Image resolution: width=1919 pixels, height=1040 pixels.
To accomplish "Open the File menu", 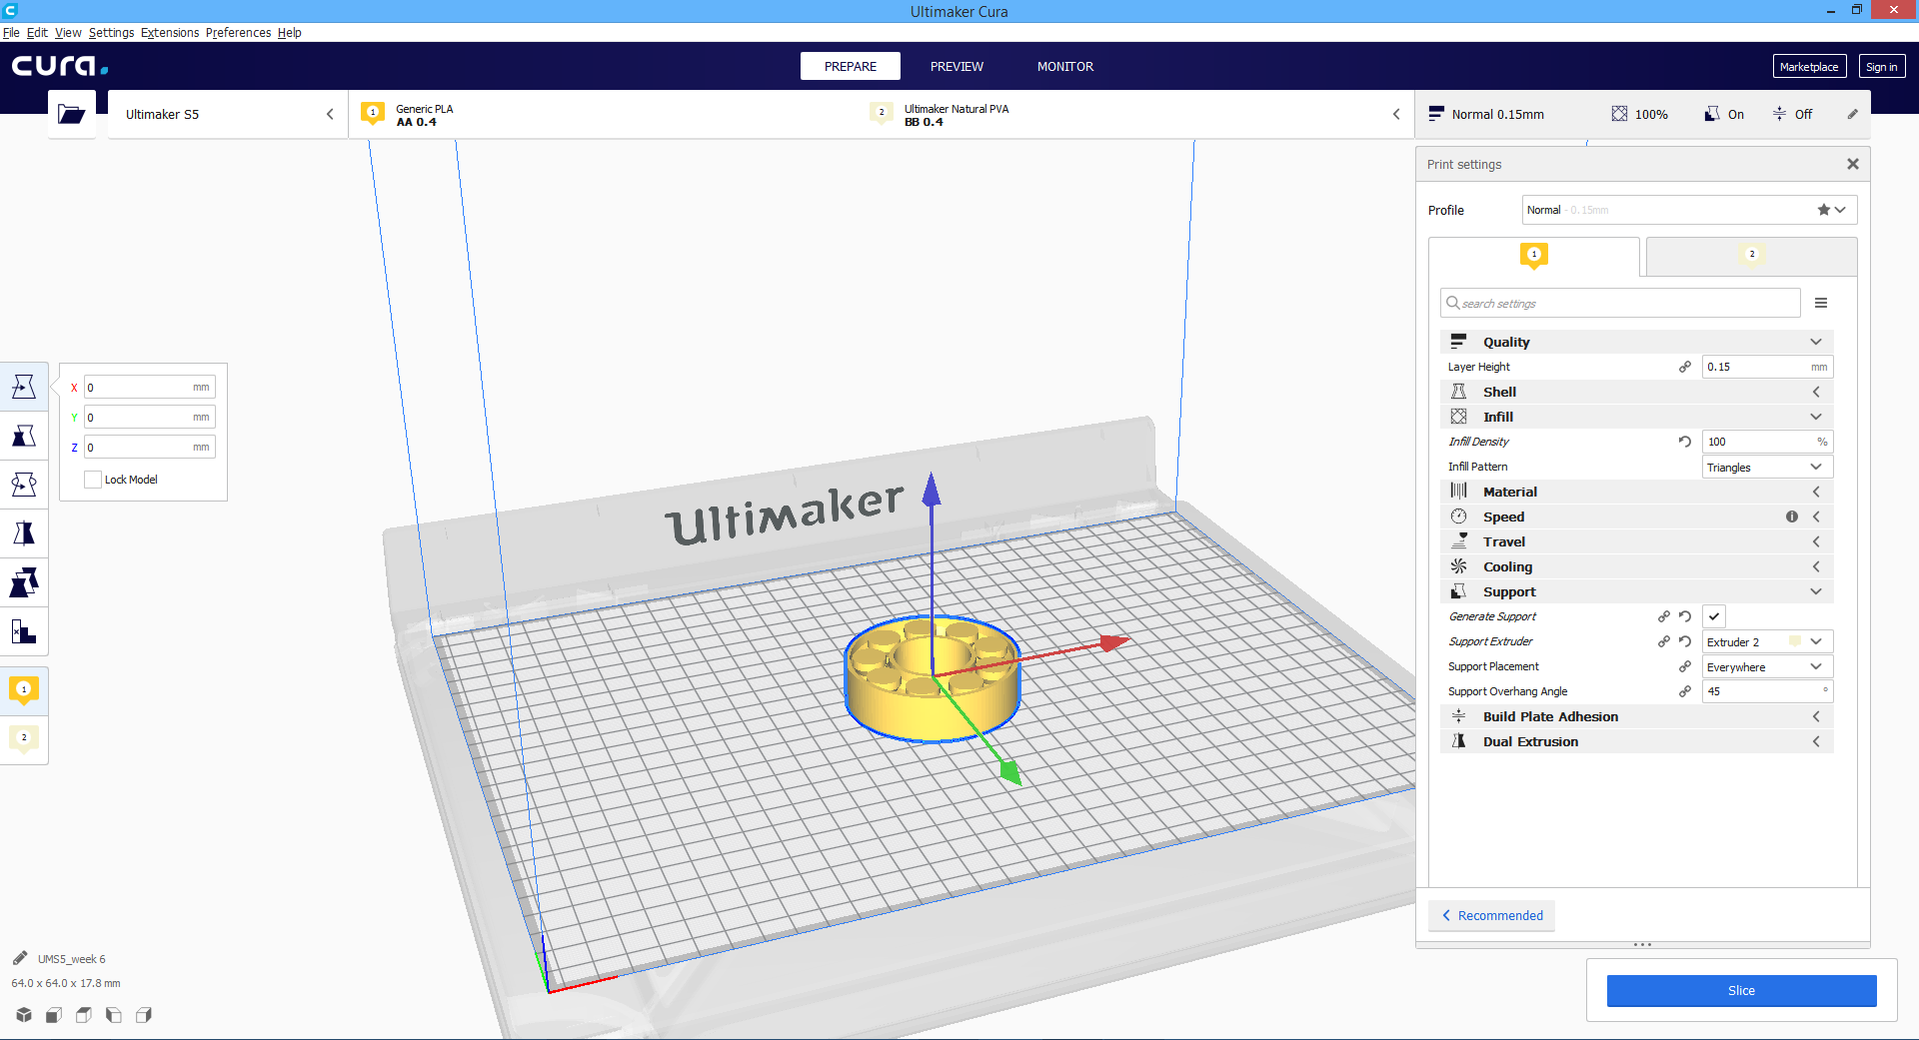I will point(11,32).
